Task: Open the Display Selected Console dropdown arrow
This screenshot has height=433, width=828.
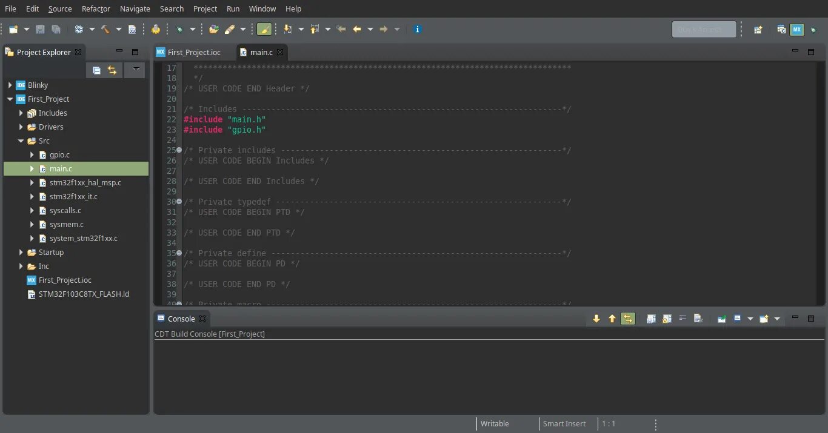Action: (x=750, y=319)
